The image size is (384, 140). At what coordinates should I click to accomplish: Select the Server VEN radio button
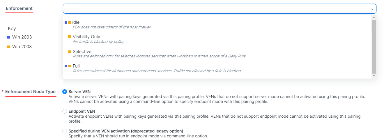tap(65, 92)
